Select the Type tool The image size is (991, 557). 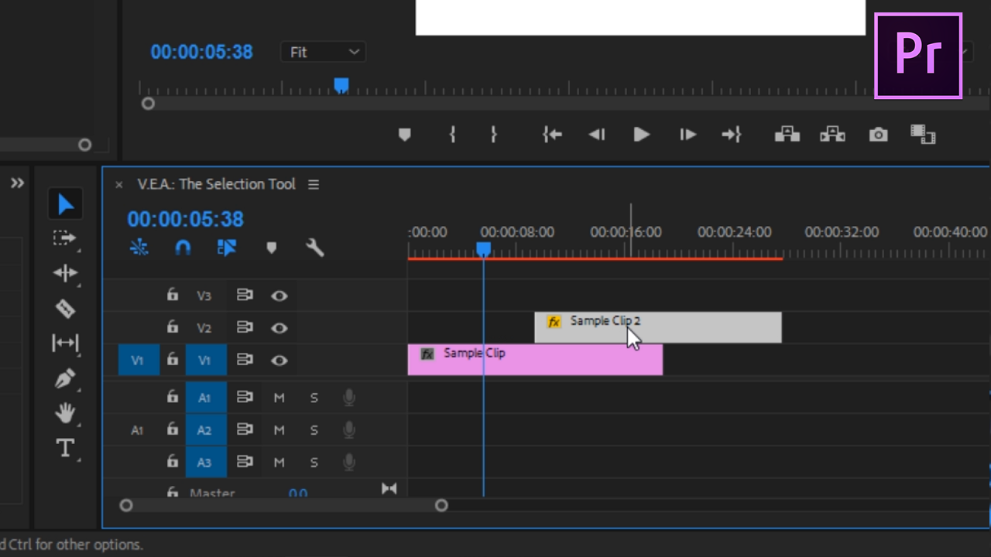(x=65, y=448)
